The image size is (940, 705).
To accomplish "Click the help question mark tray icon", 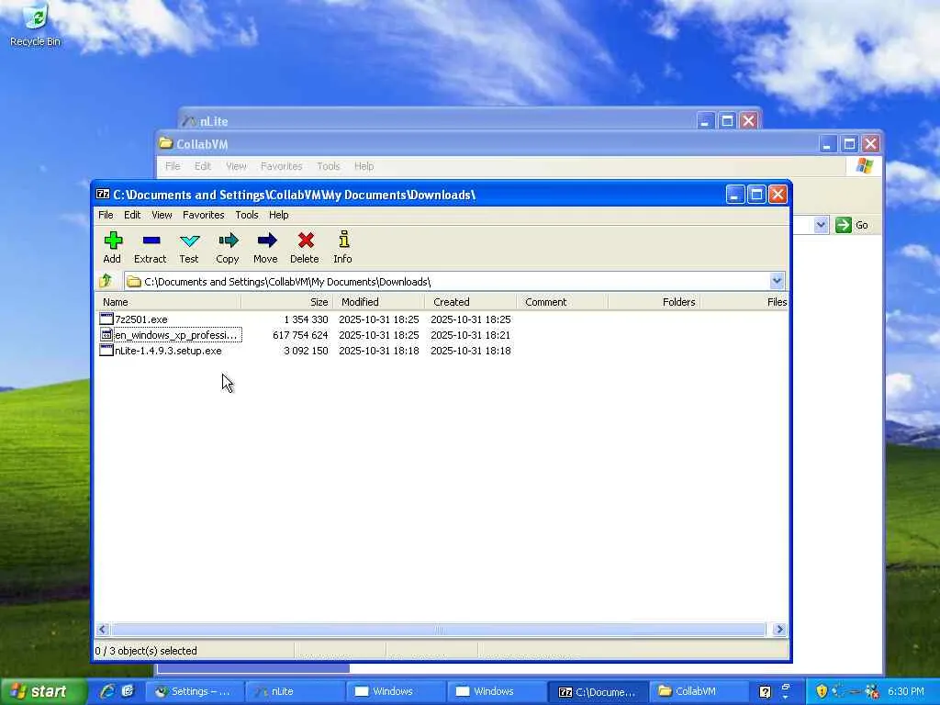I will [765, 692].
